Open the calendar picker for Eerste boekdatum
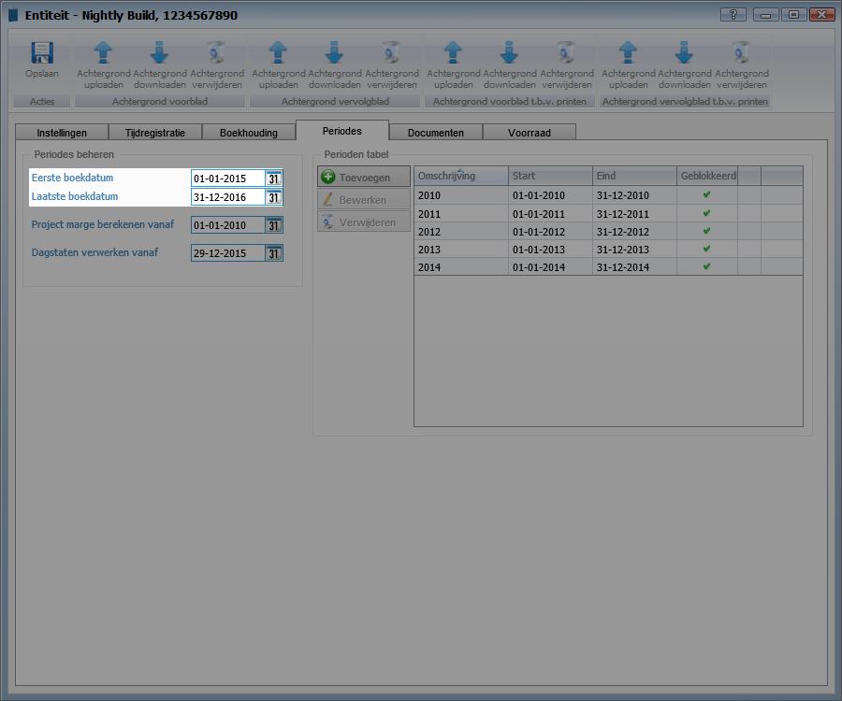This screenshot has height=701, width=842. (x=273, y=179)
